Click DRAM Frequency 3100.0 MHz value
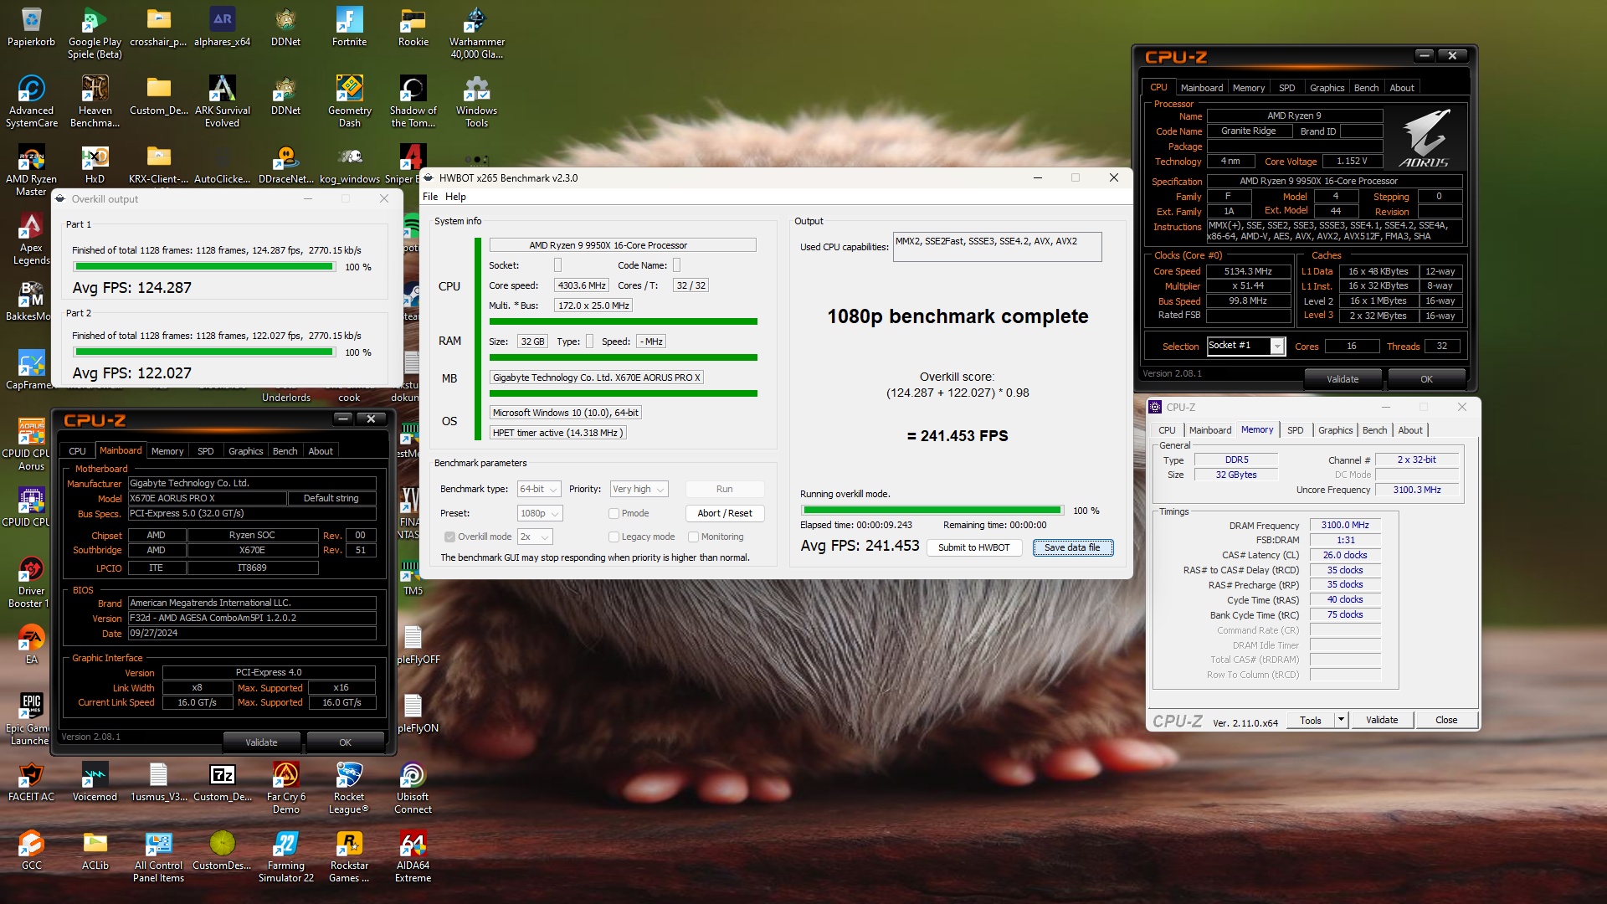This screenshot has height=904, width=1607. click(x=1345, y=526)
